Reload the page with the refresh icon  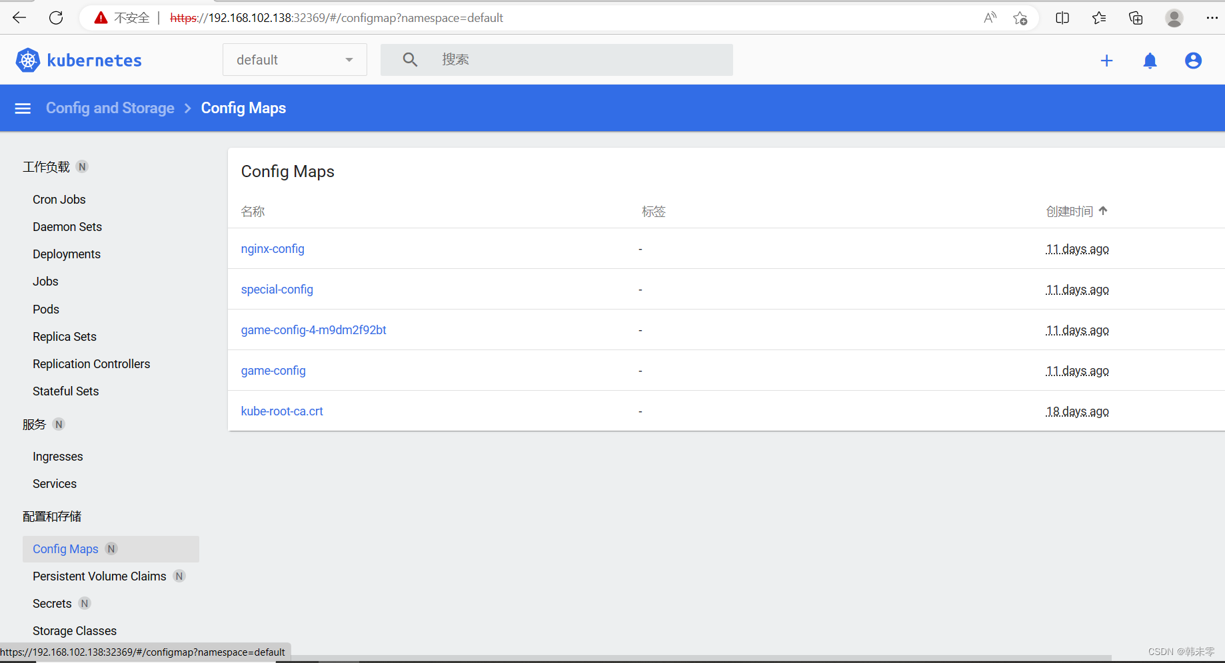[x=56, y=18]
